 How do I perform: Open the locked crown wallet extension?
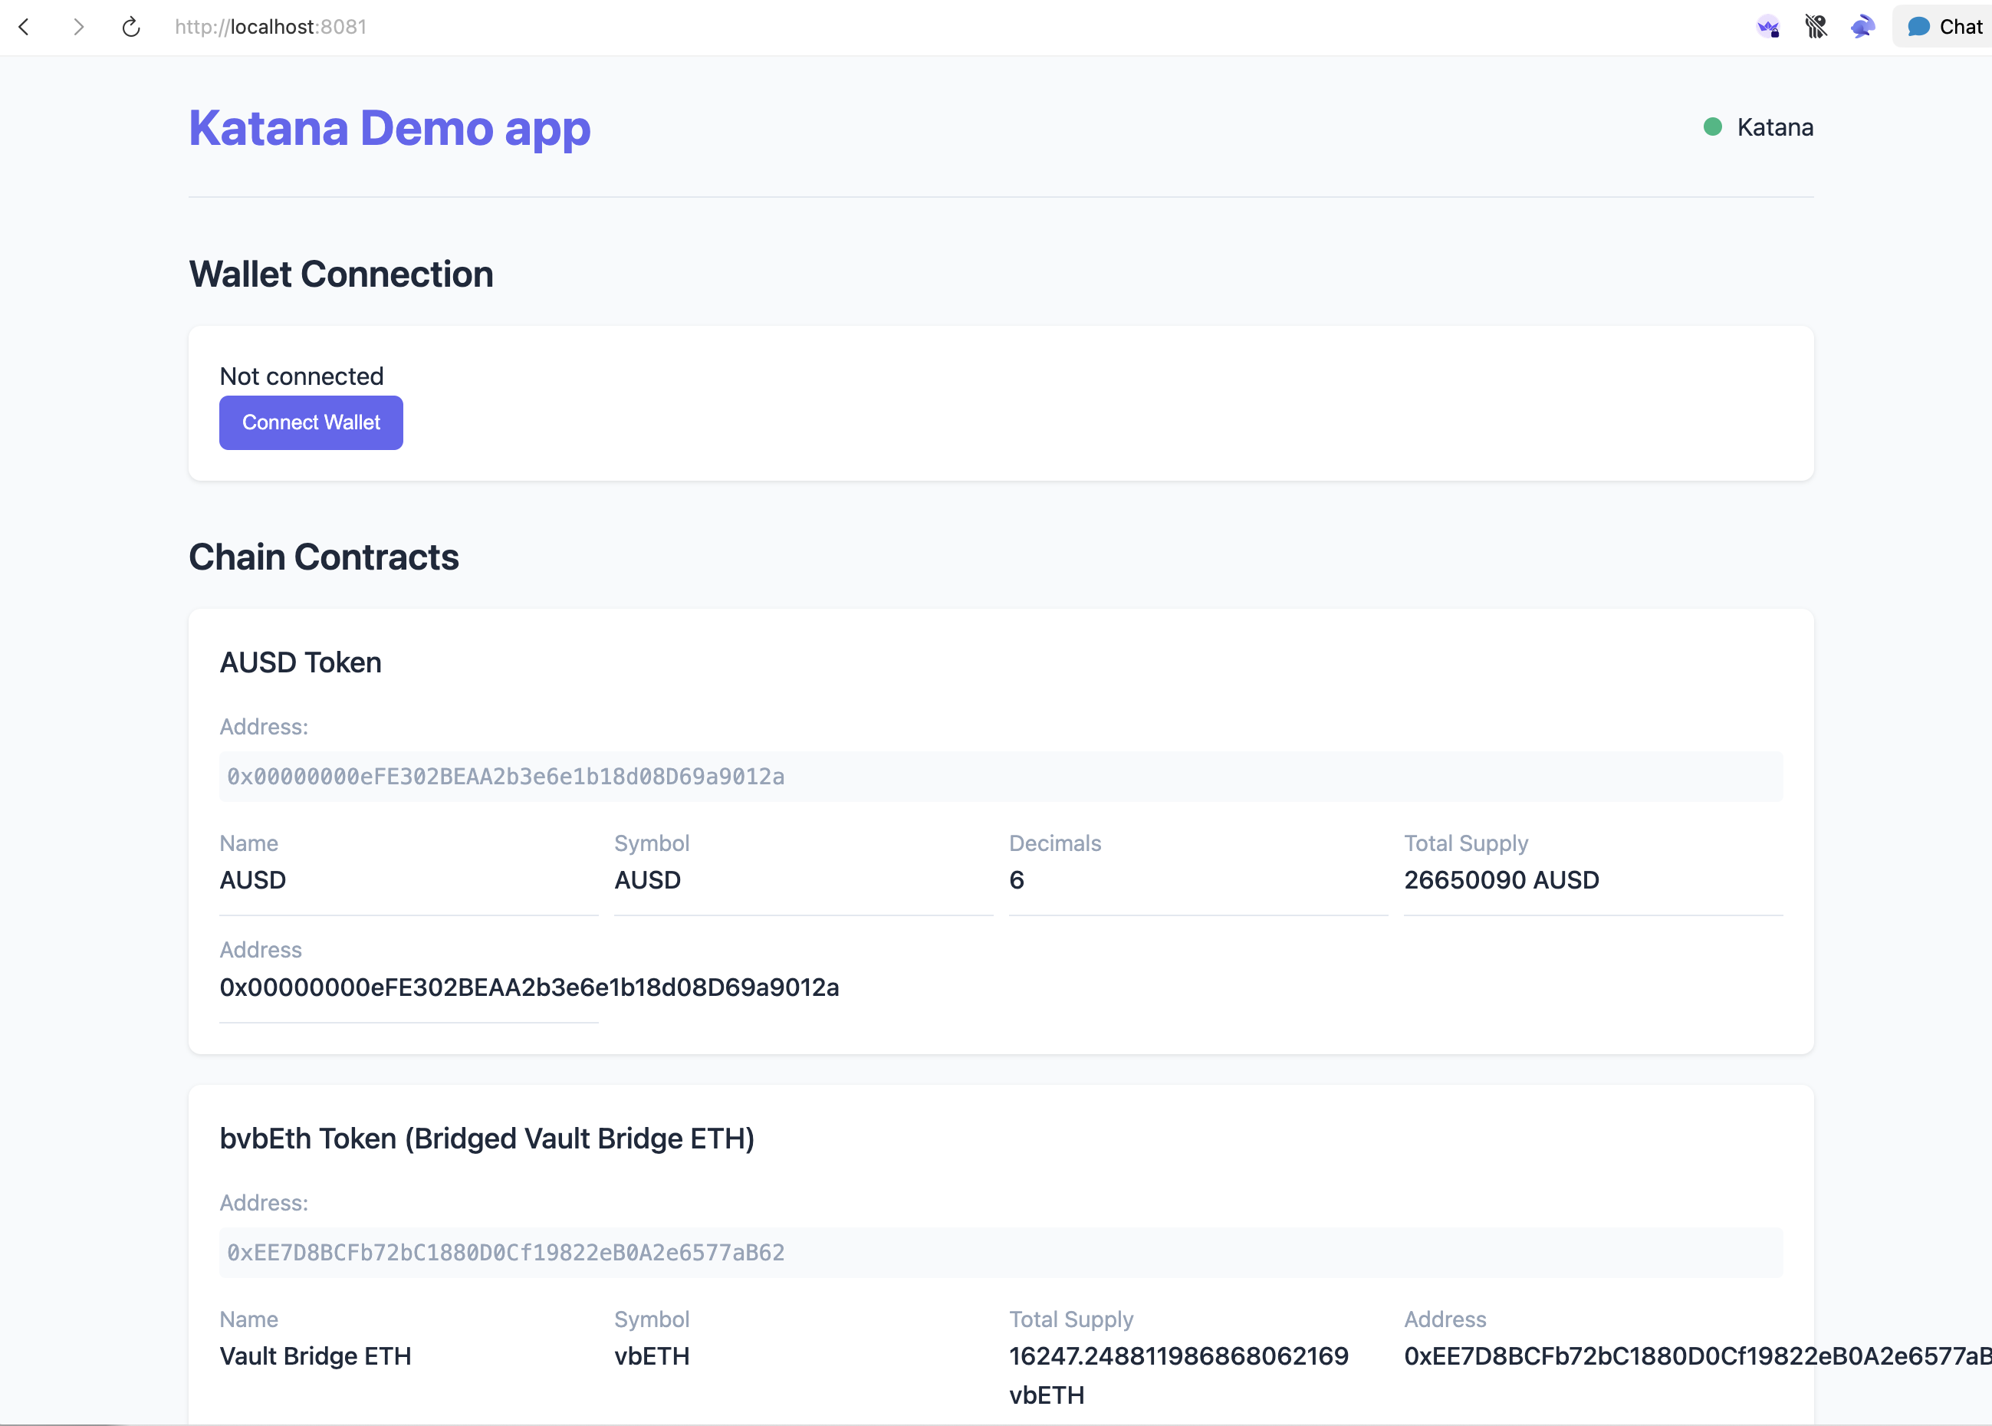(1768, 28)
